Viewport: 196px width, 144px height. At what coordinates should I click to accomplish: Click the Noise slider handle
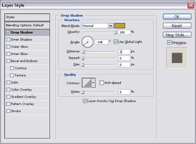click(x=83, y=92)
